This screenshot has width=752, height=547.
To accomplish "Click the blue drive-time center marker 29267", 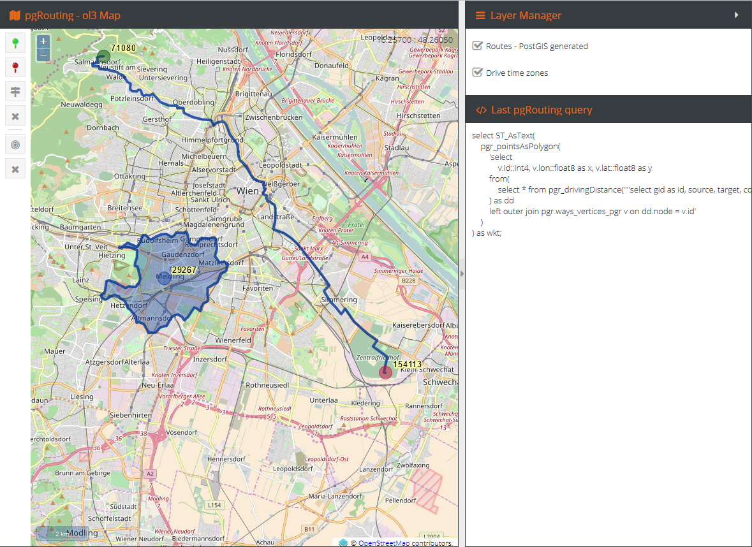I will pos(164,277).
